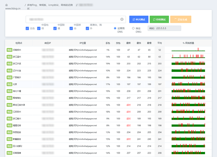
Task: Click the 福建龙岩 node name
Action: tap(17, 126)
